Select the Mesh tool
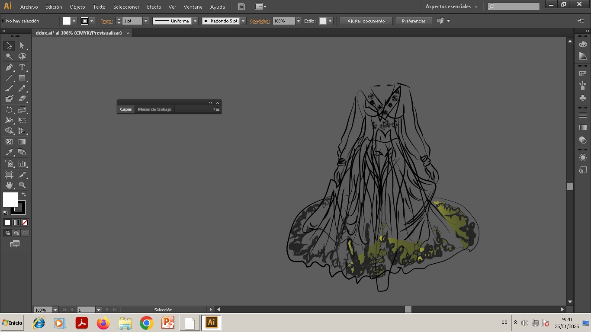The width and height of the screenshot is (591, 332). coord(9,142)
